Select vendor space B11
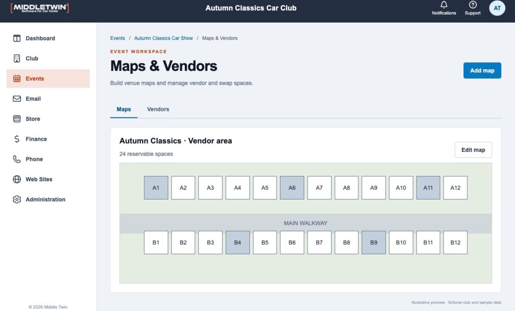The height and width of the screenshot is (311, 515). (428, 243)
